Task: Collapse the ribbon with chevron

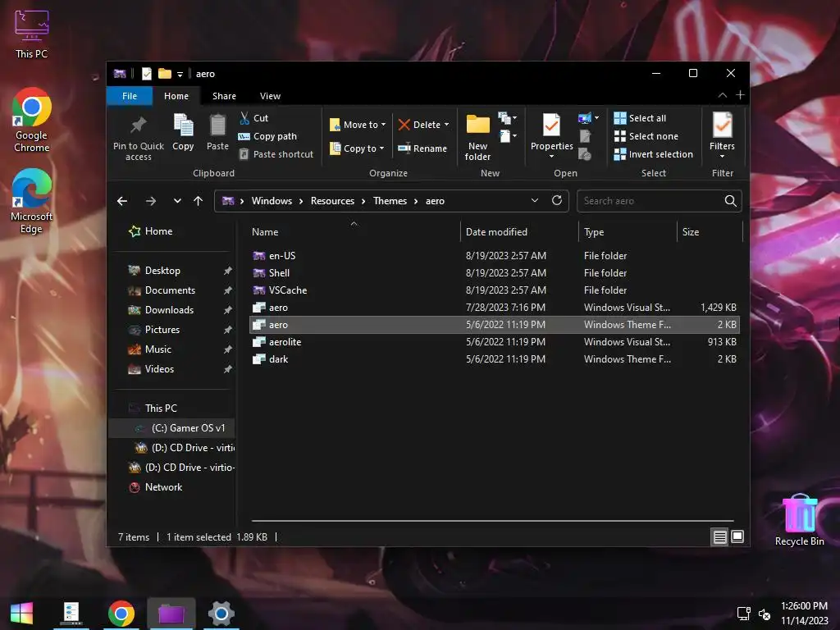Action: click(723, 95)
